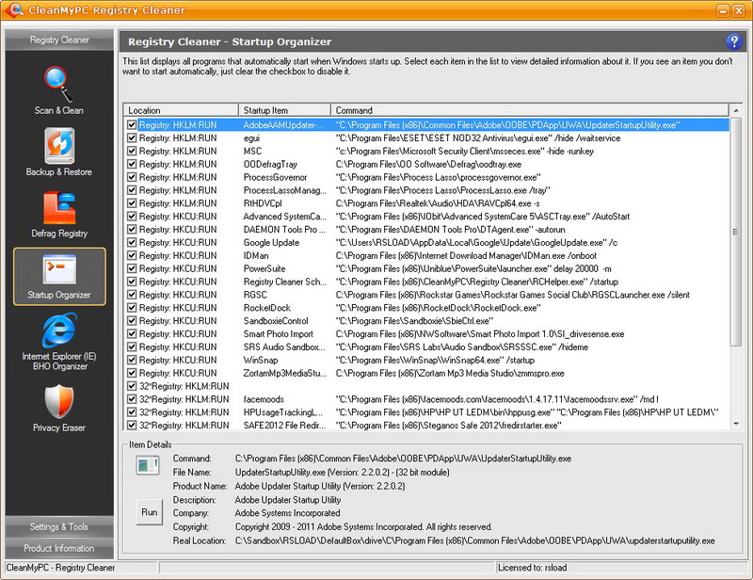The height and width of the screenshot is (580, 753).
Task: Uncheck the Google Update startup entry
Action: pyautogui.click(x=133, y=241)
